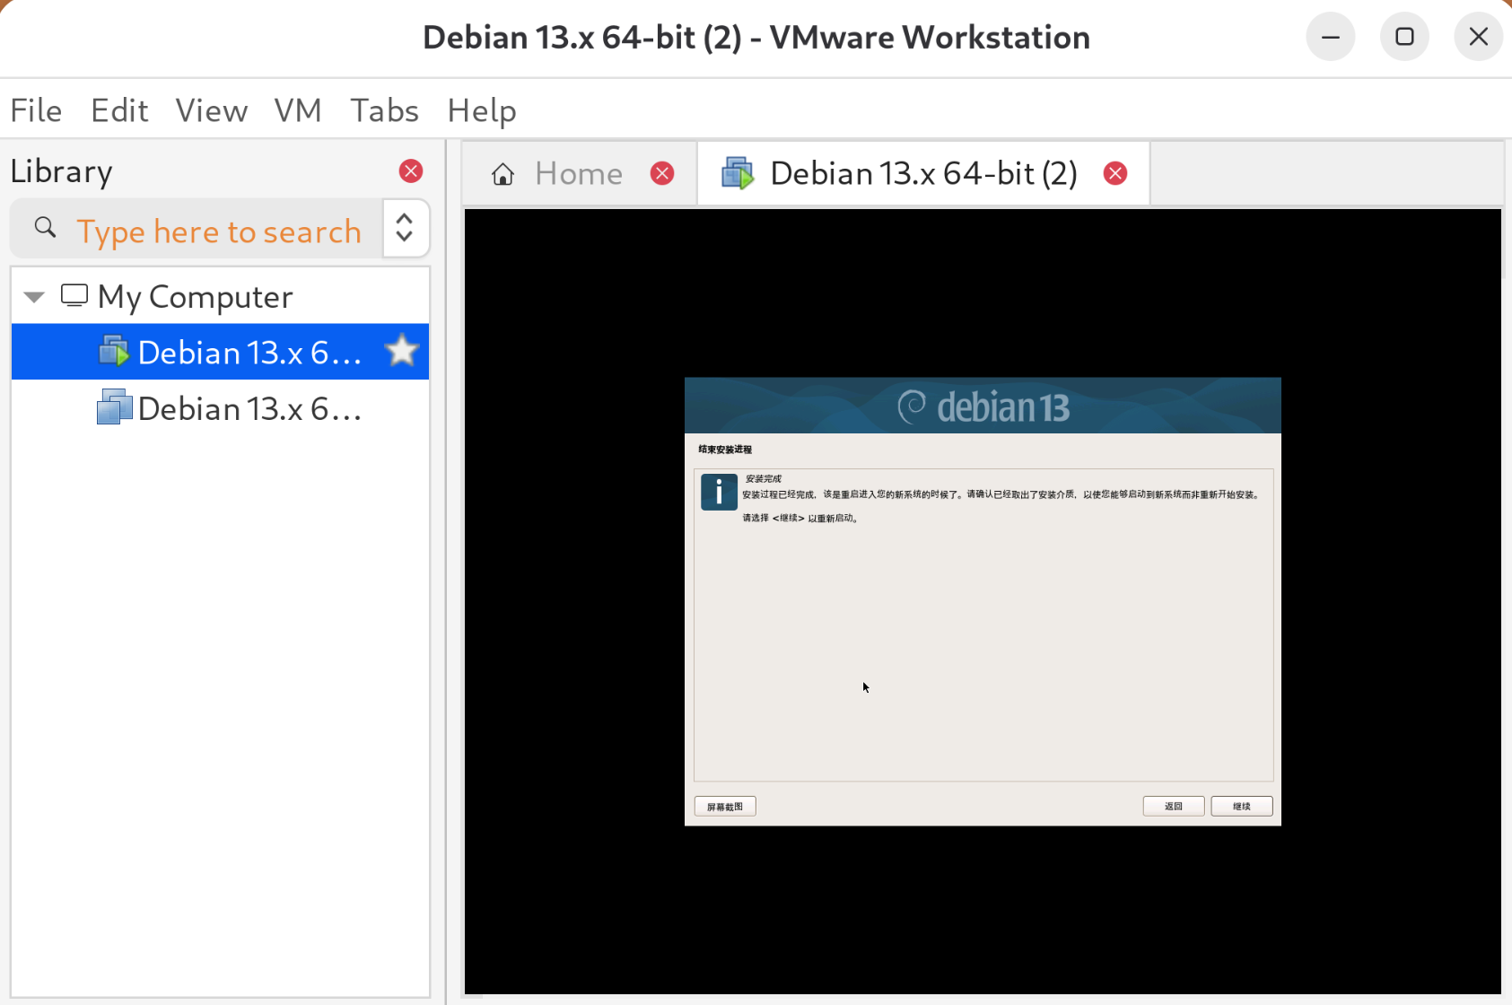
Task: Close the VMware Workstation window
Action: point(1479,37)
